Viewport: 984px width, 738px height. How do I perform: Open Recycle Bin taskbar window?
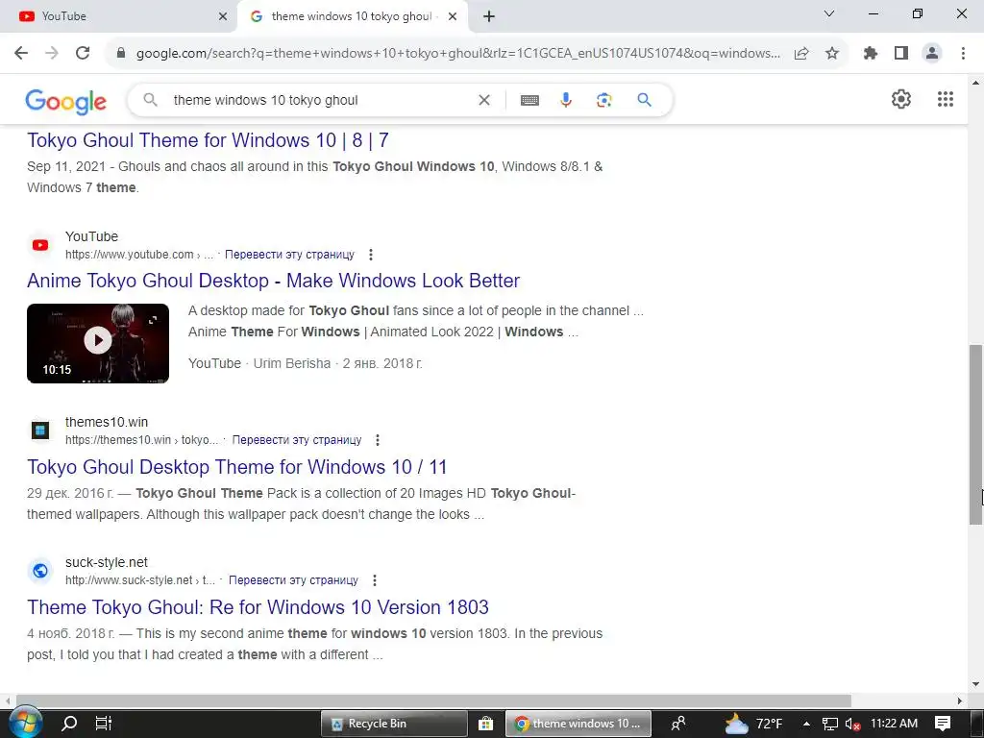pos(394,724)
